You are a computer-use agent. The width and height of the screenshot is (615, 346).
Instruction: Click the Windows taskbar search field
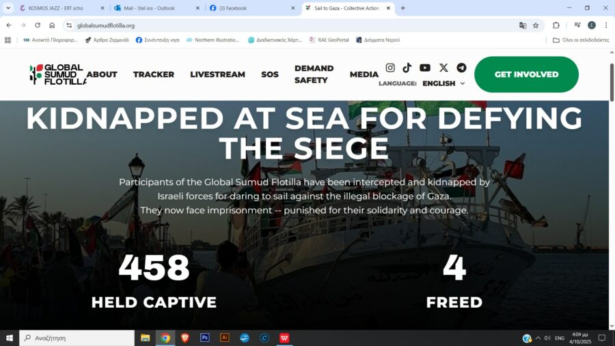click(77, 338)
